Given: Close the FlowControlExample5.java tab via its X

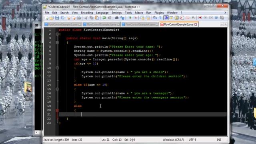Looking at the screenshot, I should tap(196, 24).
